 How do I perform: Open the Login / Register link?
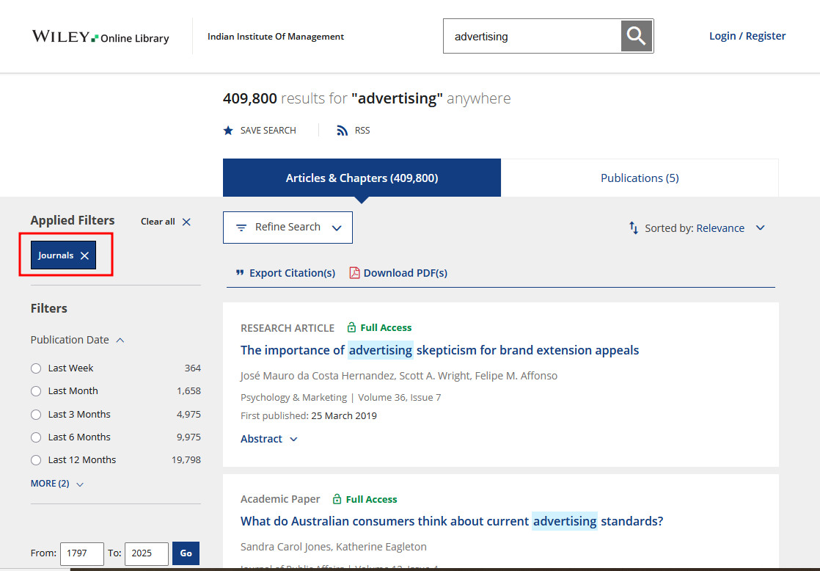pos(747,36)
